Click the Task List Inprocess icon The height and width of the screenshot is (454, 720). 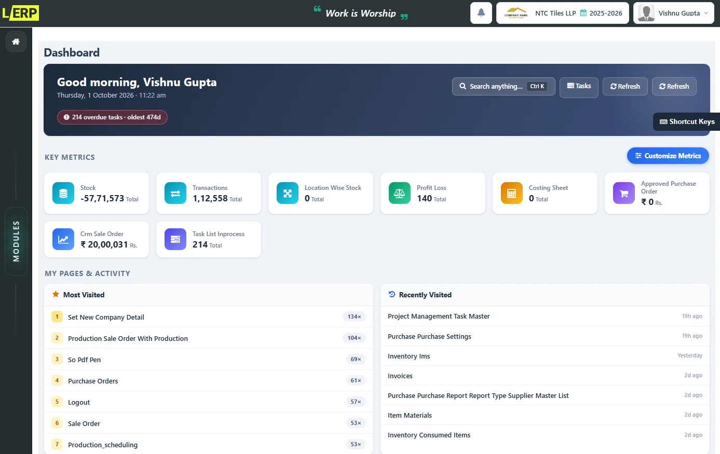(x=175, y=240)
